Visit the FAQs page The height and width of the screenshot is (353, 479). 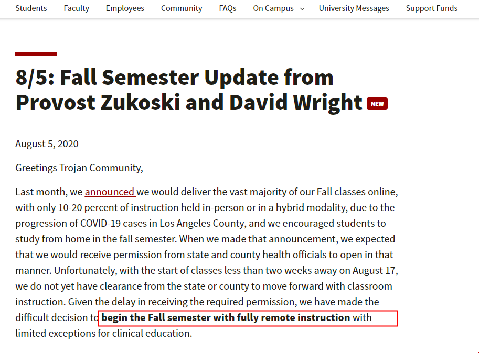click(x=228, y=8)
